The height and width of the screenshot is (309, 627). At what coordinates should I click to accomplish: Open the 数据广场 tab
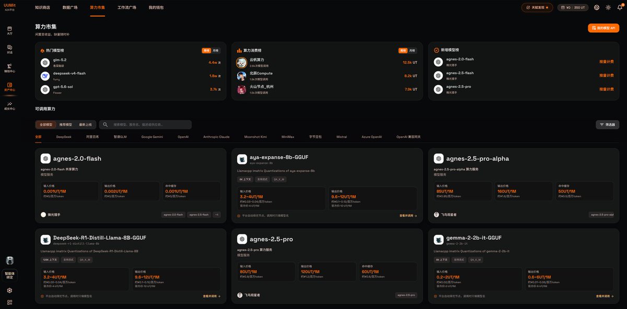pos(70,8)
